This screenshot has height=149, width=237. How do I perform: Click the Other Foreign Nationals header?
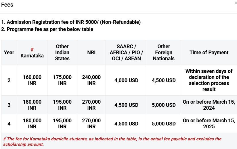(x=164, y=53)
